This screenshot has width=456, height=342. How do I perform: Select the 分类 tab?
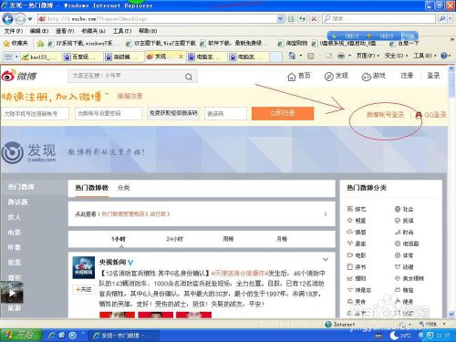123,188
